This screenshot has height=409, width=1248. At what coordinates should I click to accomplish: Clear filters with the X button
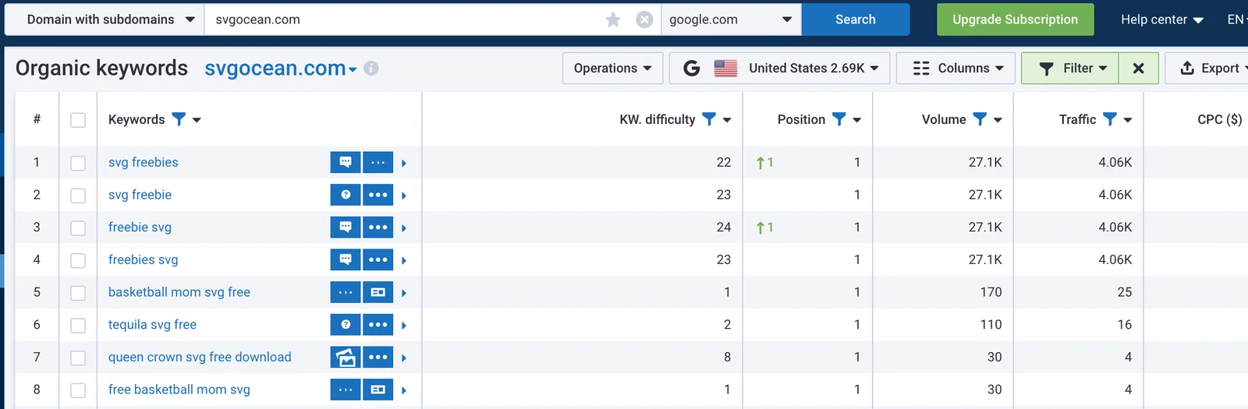click(x=1138, y=69)
